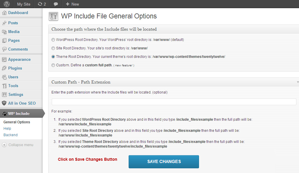Open the My Site link
This screenshot has width=299, height=173.
point(24,4)
